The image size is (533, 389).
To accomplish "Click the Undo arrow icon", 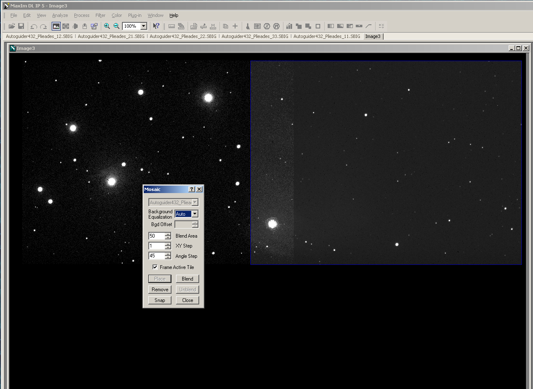I will click(x=34, y=26).
